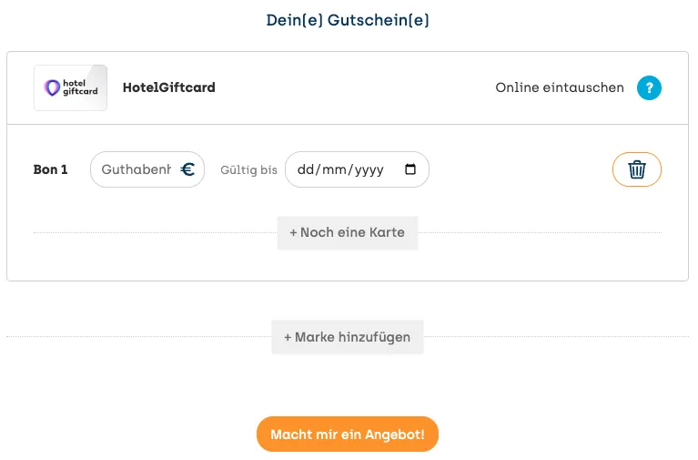Select the mm month segment of the date
The width and height of the screenshot is (698, 460).
(334, 169)
